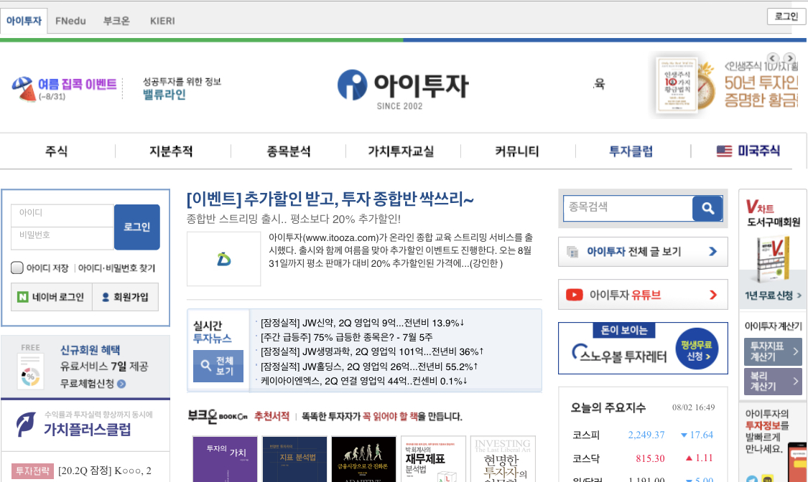This screenshot has height=482, width=808.
Task: Focus the 종목검색 input field
Action: tap(628, 208)
